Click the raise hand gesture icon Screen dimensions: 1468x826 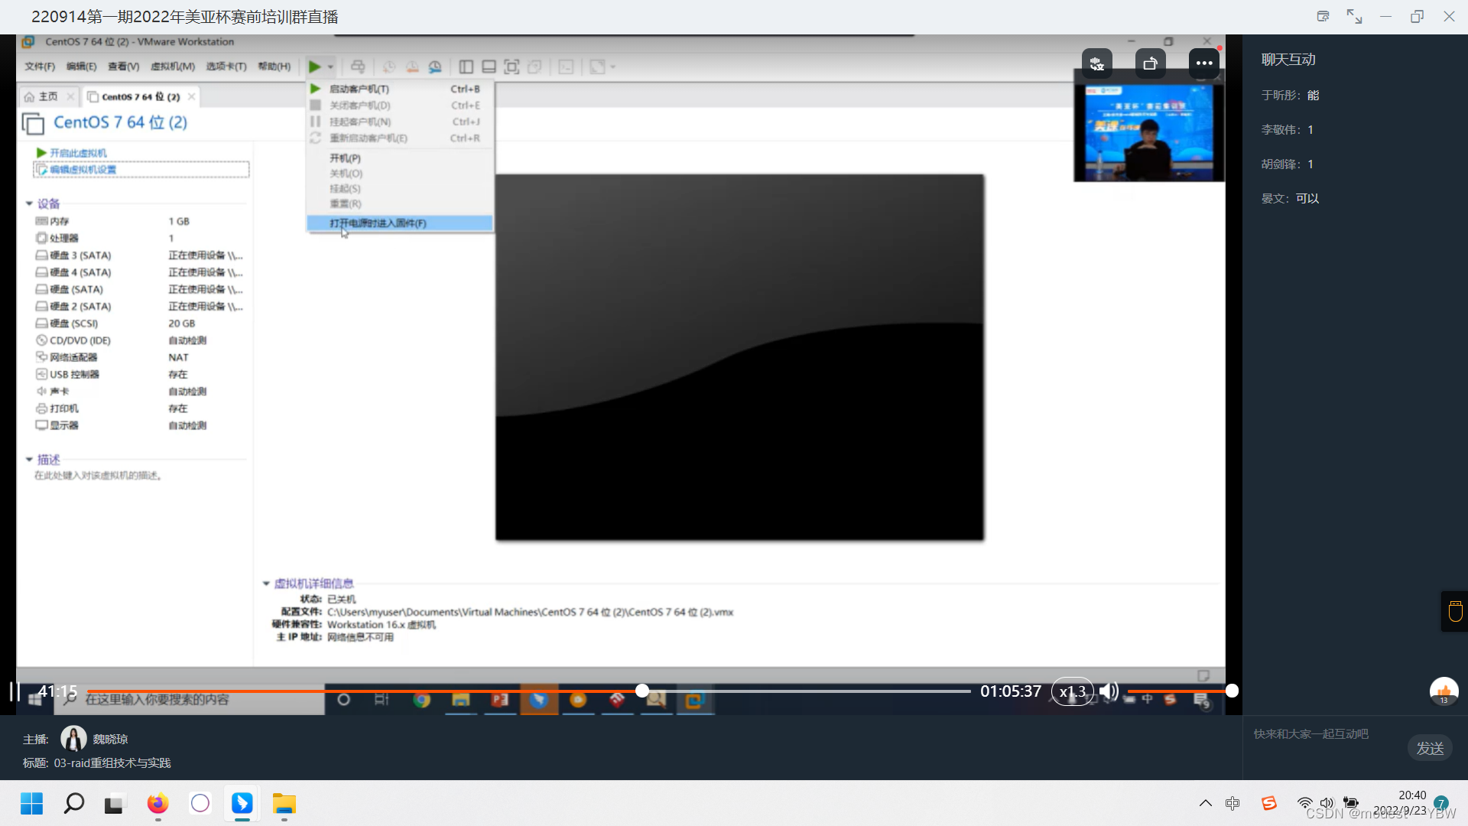(x=1096, y=63)
